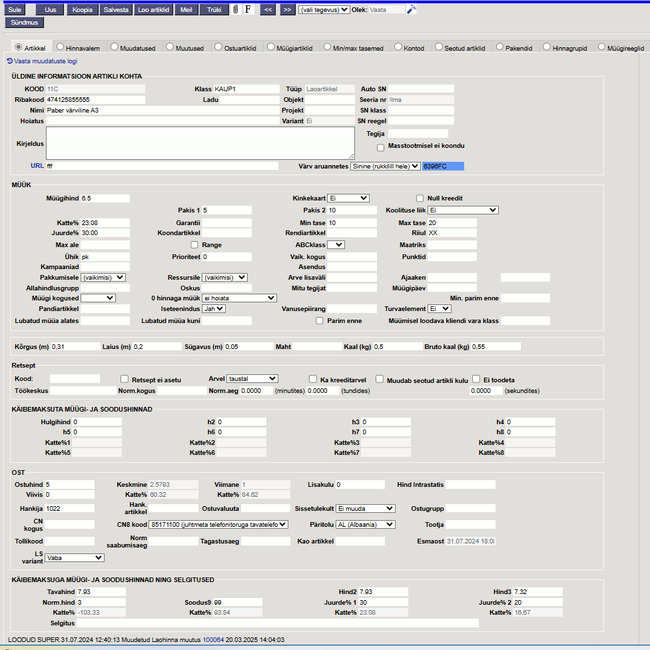Viewport: 650px width, 650px height.
Task: Click the F icon in toolbar
Action: [x=248, y=10]
